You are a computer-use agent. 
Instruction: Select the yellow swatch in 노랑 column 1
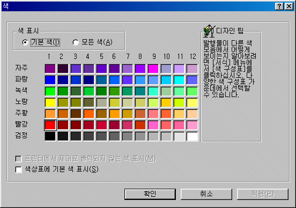(x=50, y=102)
